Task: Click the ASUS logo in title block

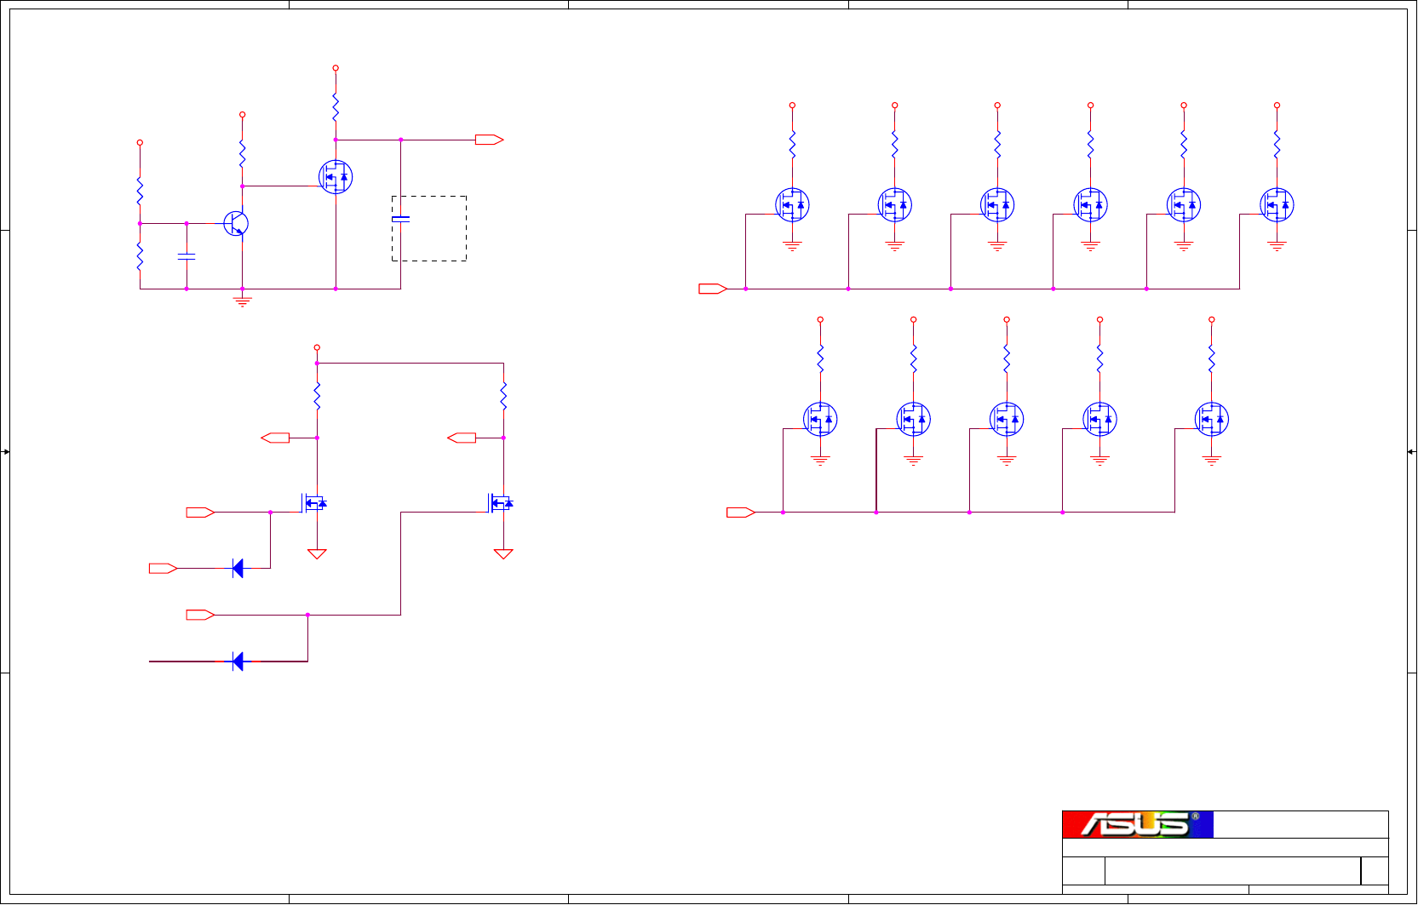Action: (1137, 824)
